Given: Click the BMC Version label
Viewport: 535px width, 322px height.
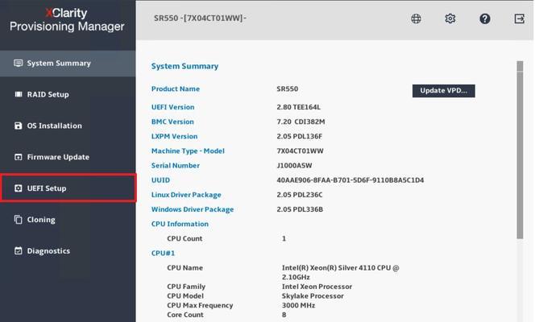Looking at the screenshot, I should click(172, 122).
